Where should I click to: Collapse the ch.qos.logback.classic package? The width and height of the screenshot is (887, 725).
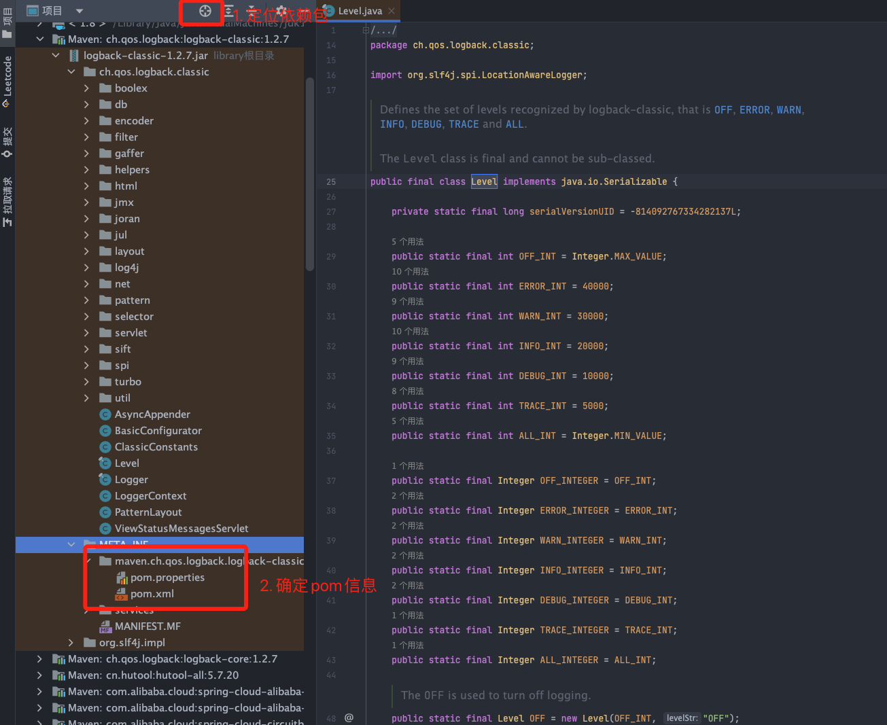tap(71, 72)
